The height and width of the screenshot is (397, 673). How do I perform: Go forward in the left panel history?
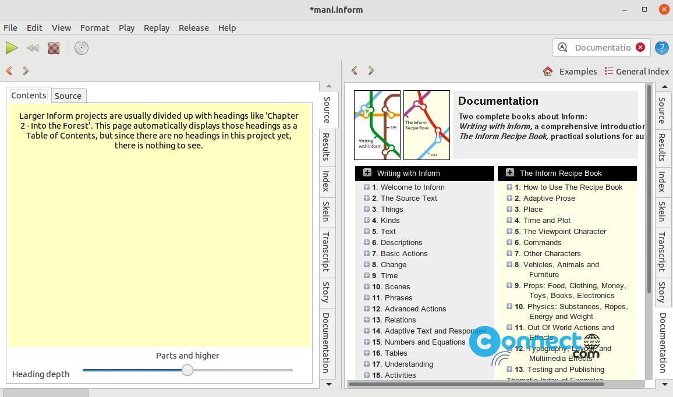pos(26,71)
